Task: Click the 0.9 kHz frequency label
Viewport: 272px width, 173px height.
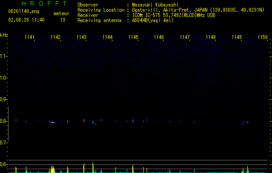Action: point(3,99)
